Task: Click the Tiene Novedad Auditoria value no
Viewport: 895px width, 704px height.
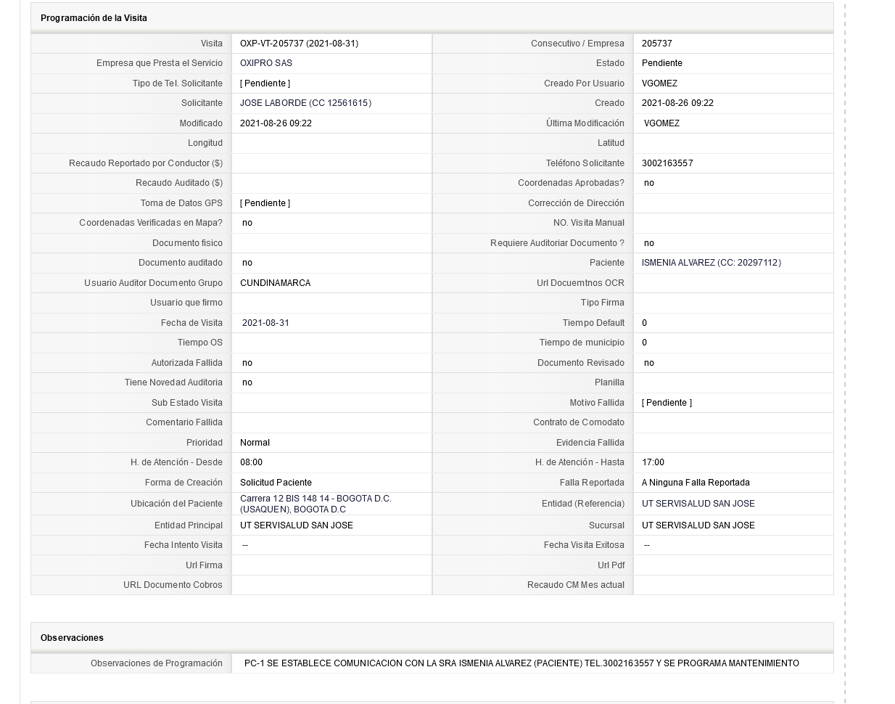Action: pos(247,382)
